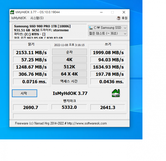Viewport: 166px width, 161px height.
Task: Minimize the IsMyHdOK window
Action: coord(101,12)
